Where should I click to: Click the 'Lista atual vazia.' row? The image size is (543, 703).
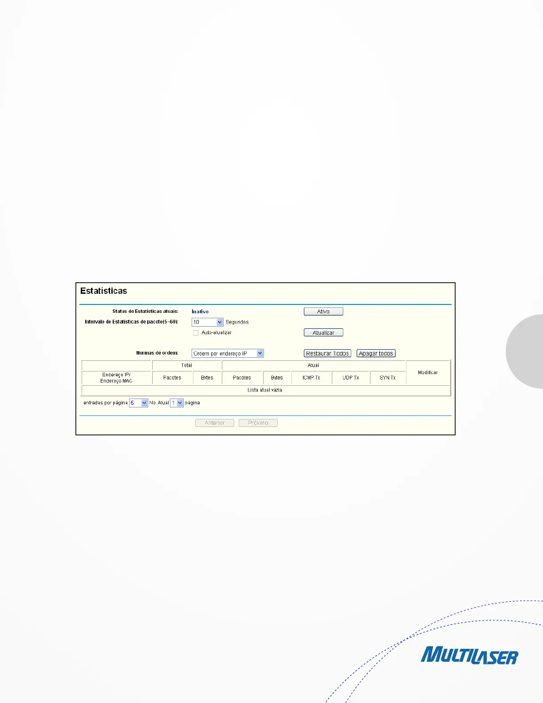265,390
